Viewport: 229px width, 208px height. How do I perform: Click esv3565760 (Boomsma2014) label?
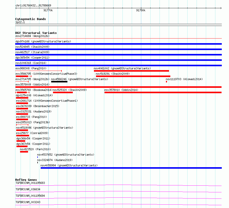click(34, 90)
